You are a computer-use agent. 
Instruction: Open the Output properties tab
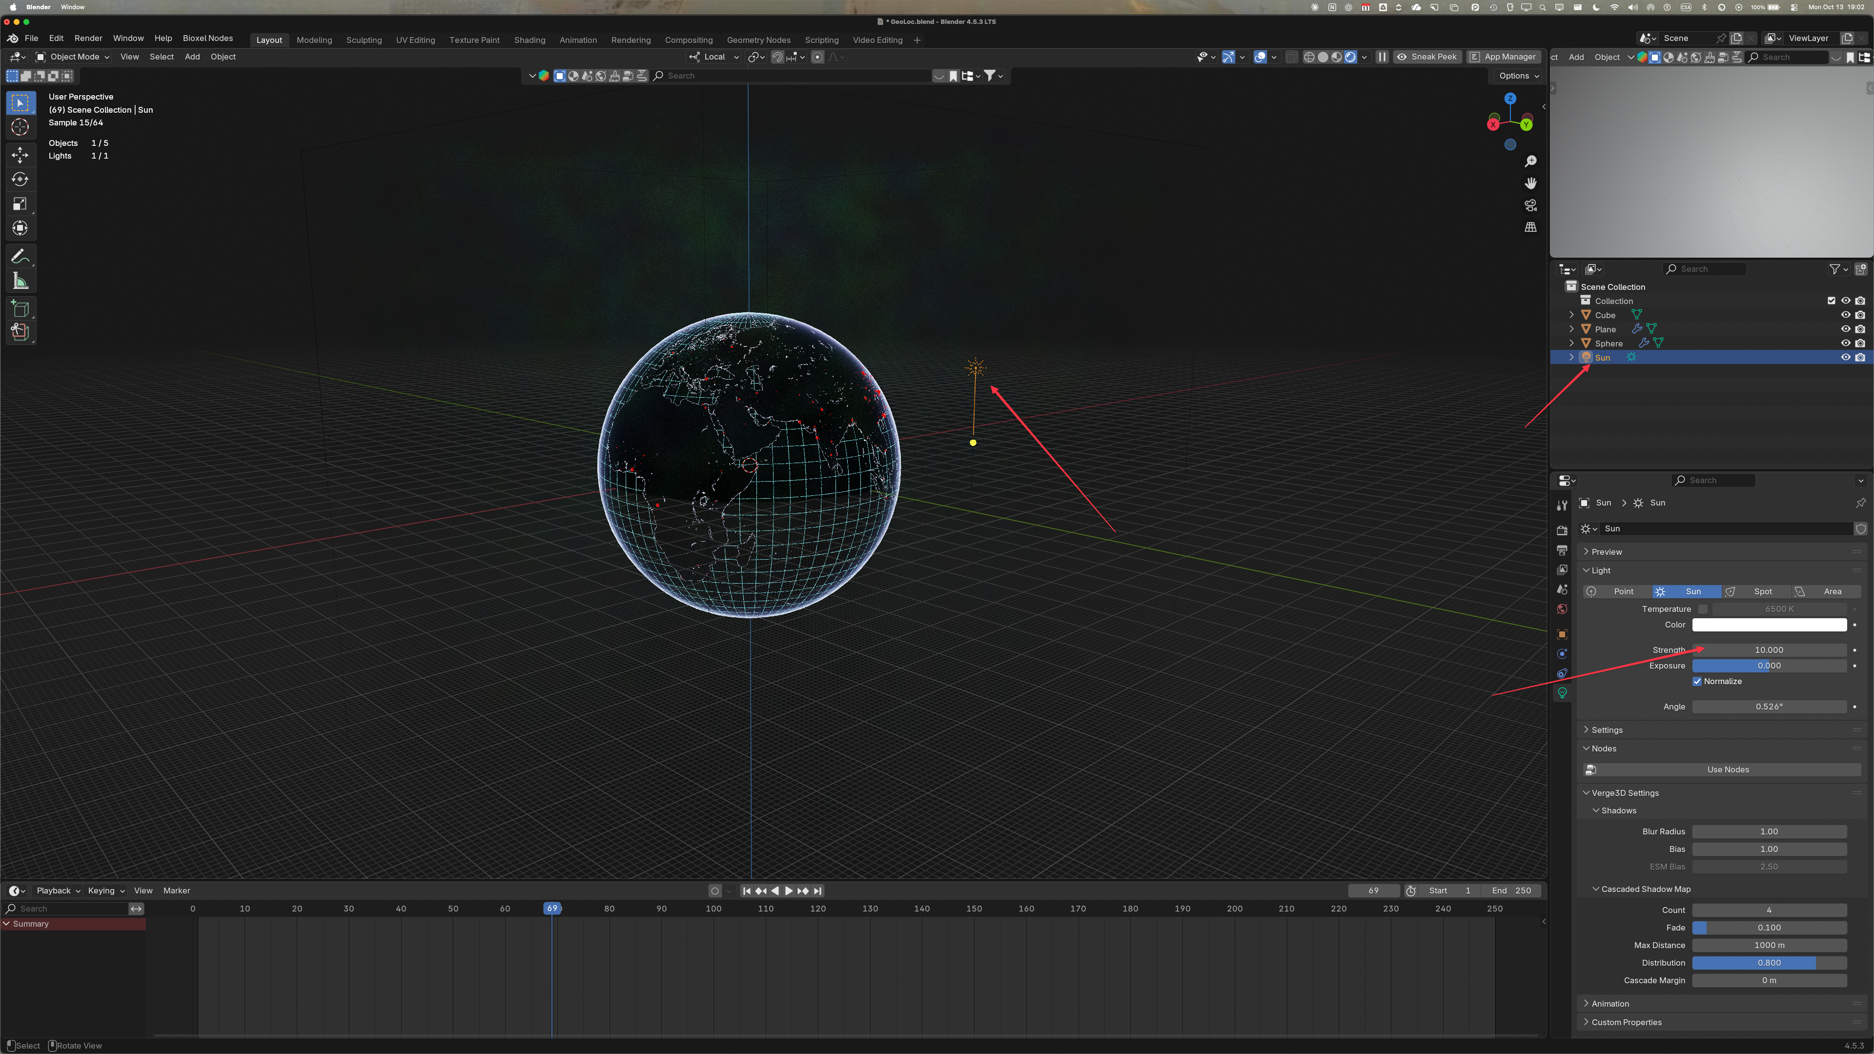1562,550
